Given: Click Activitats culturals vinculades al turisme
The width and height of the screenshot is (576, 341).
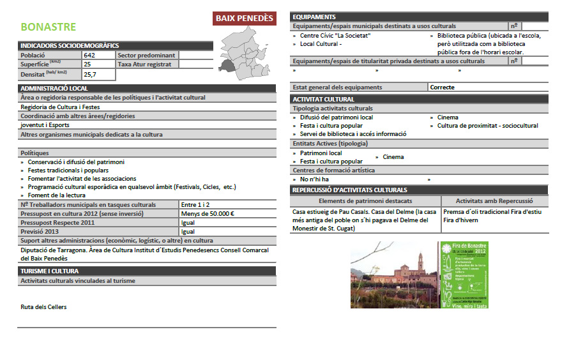Looking at the screenshot, I should (x=78, y=281).
